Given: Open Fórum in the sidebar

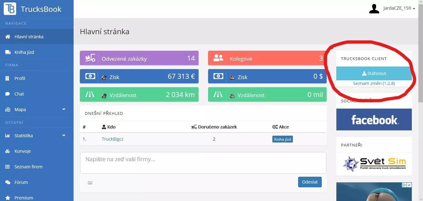Looking at the screenshot, I should [x=37, y=182].
